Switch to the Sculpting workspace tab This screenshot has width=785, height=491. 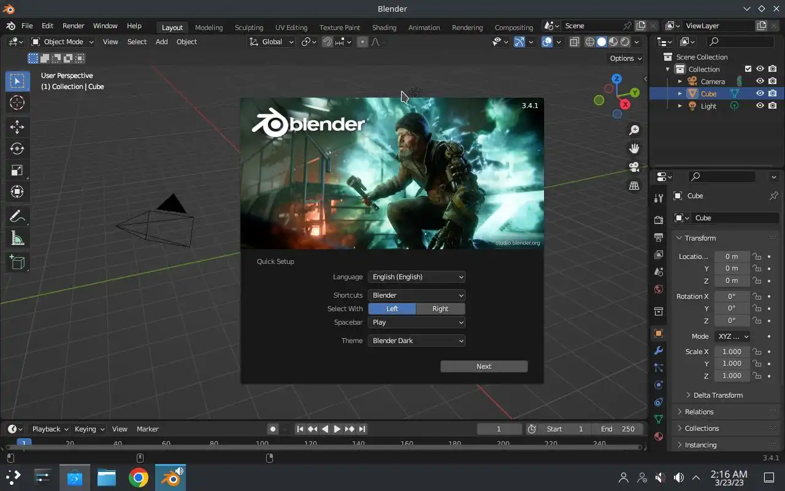249,28
